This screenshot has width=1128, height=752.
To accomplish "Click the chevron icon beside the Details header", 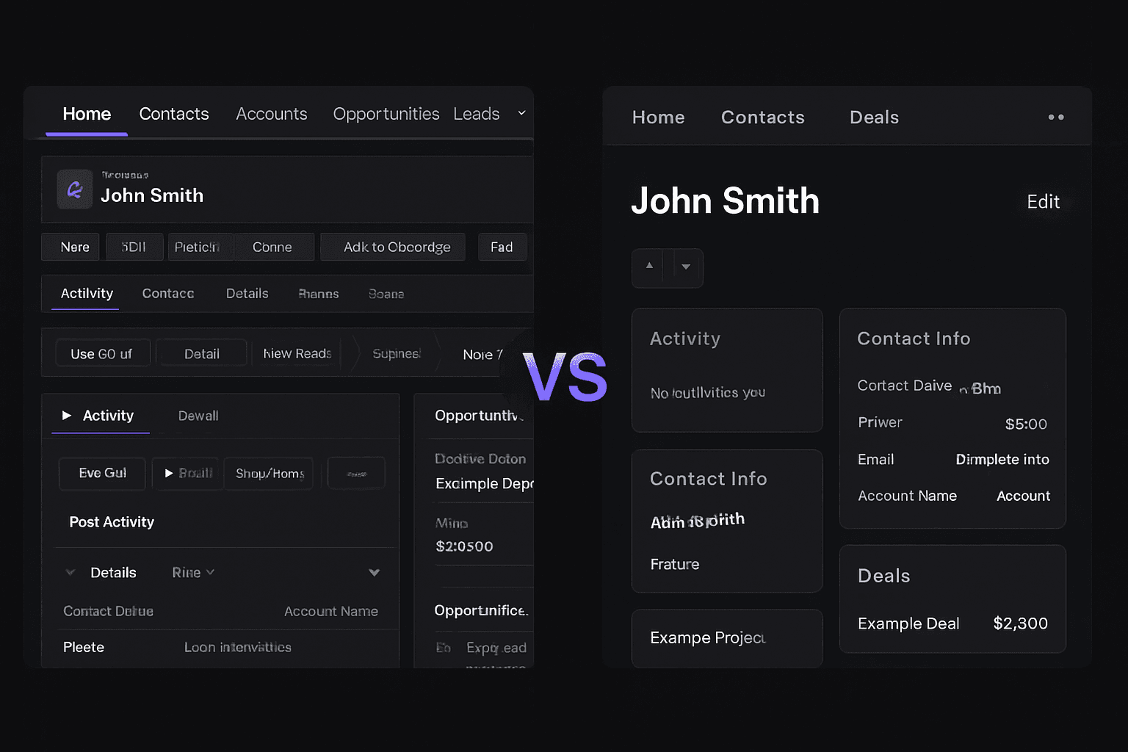I will click(70, 572).
